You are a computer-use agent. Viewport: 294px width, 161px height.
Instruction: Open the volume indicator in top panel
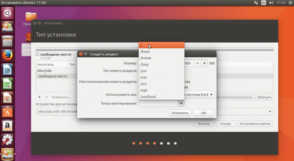point(271,3)
